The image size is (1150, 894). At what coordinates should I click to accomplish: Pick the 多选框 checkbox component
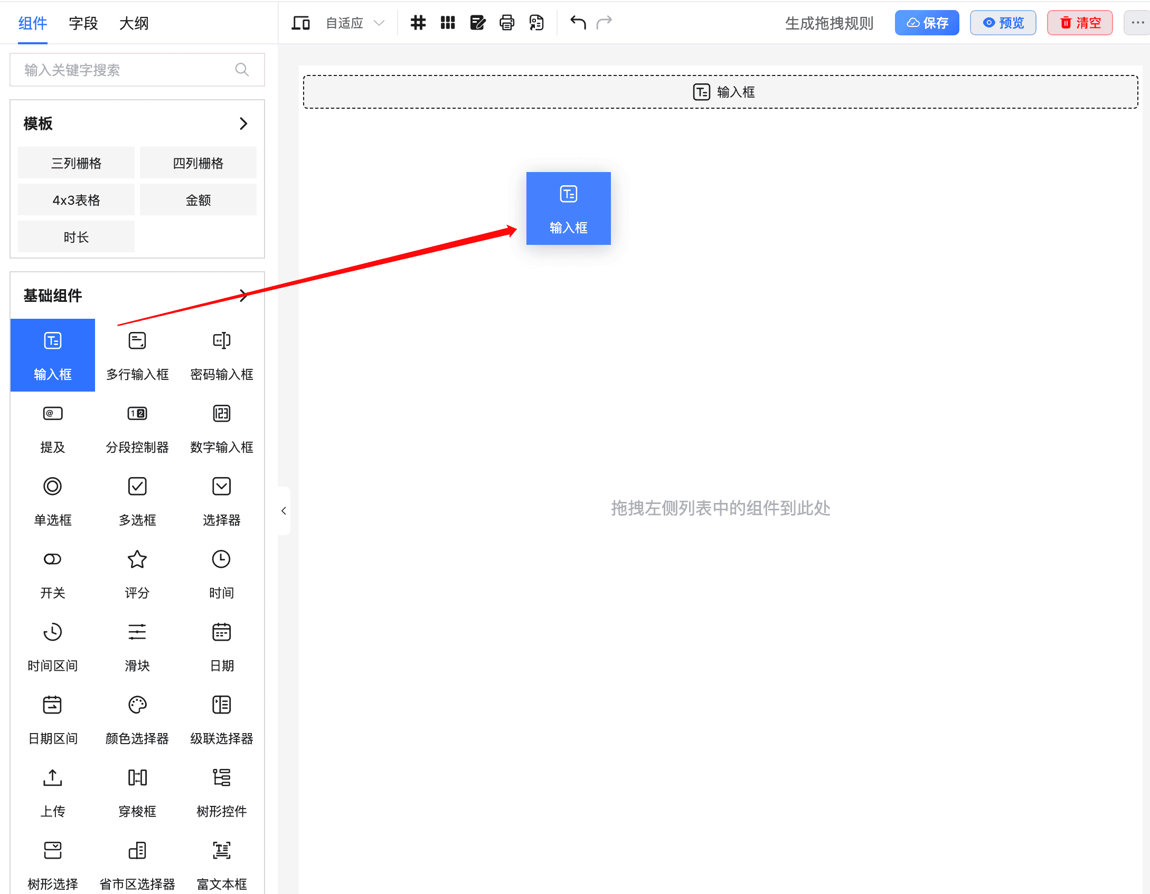tap(137, 501)
